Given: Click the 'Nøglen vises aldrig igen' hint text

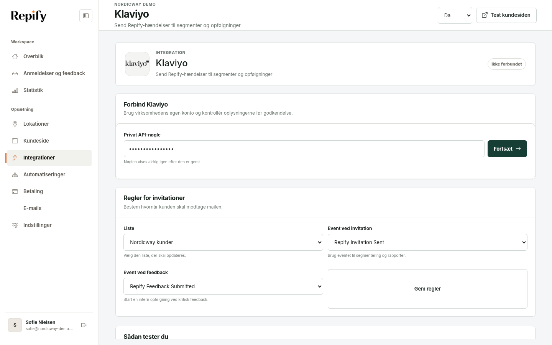Looking at the screenshot, I should (162, 162).
